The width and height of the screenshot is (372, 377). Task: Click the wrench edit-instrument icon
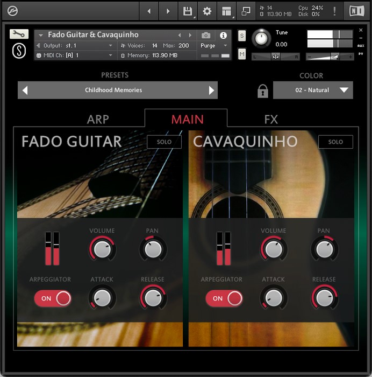pos(19,34)
